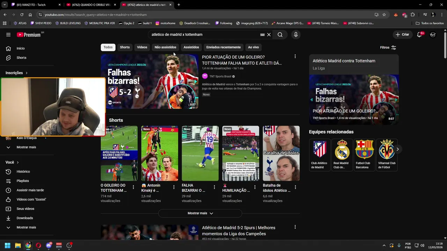Play the Falhas bizarras video thumbnail
The width and height of the screenshot is (447, 251).
tap(149, 81)
